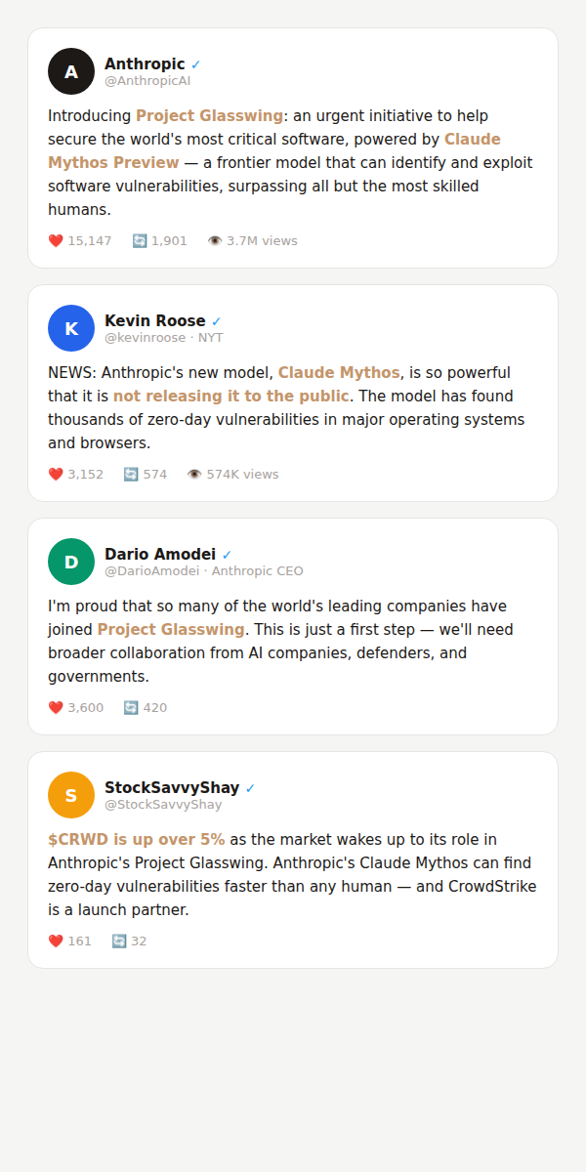
Task: Click the 574K views count
Action: pos(241,475)
